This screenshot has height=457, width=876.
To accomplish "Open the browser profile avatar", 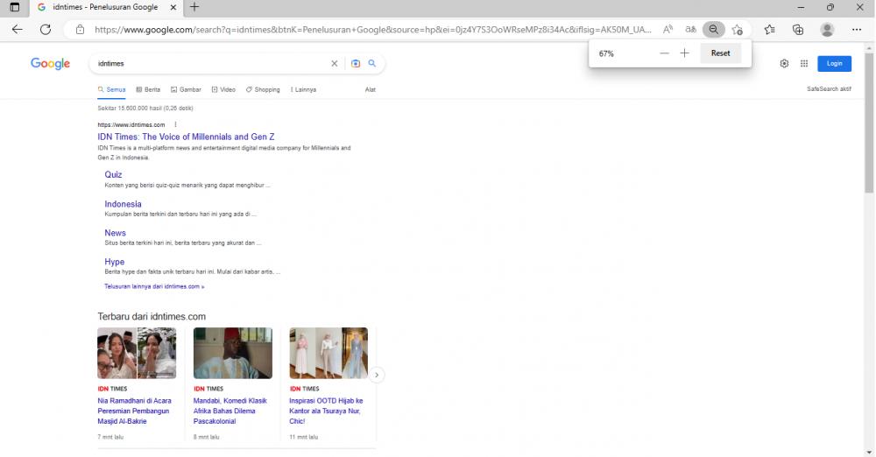I will [x=827, y=30].
